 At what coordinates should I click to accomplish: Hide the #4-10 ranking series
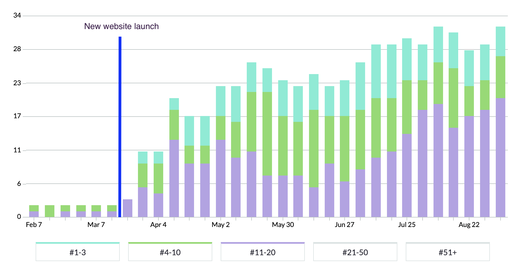pyautogui.click(x=170, y=252)
